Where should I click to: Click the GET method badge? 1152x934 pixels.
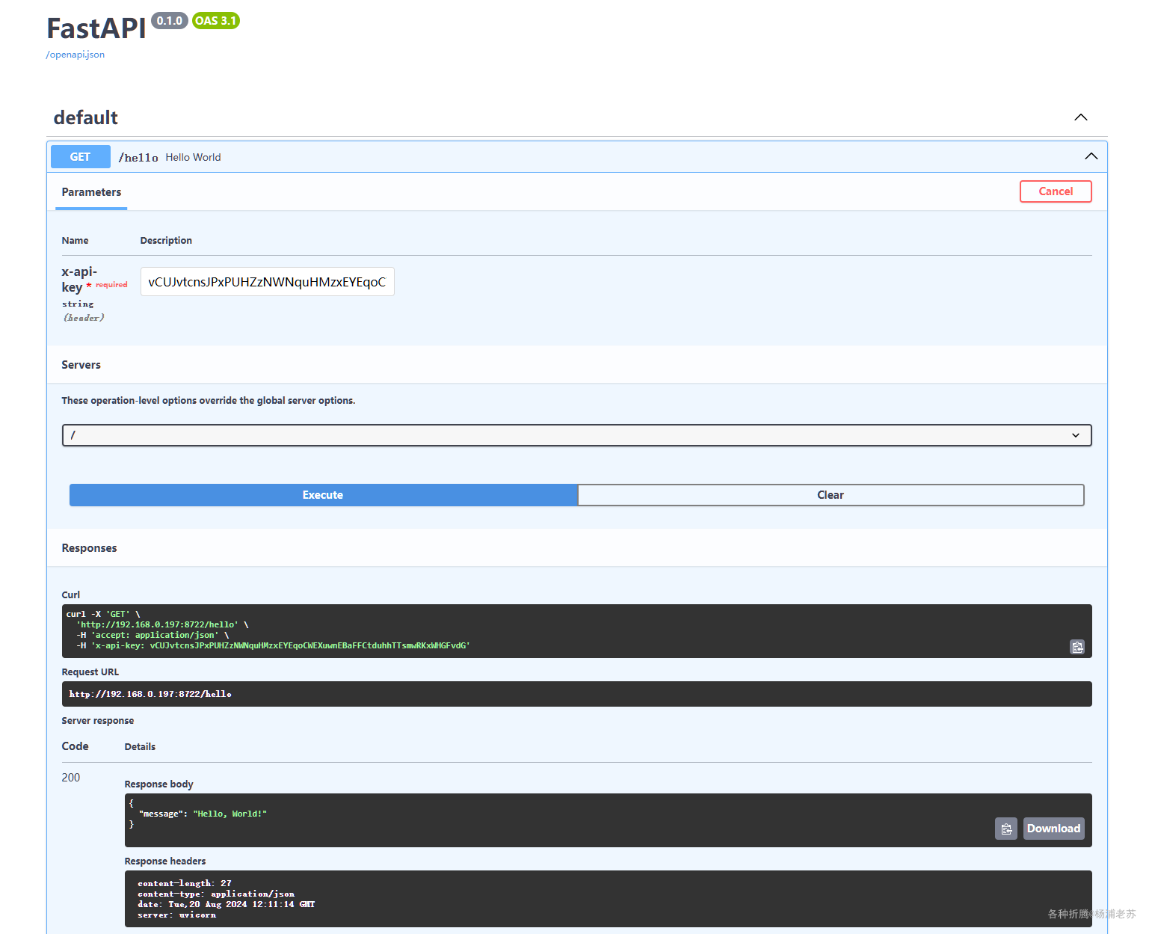[x=81, y=157]
